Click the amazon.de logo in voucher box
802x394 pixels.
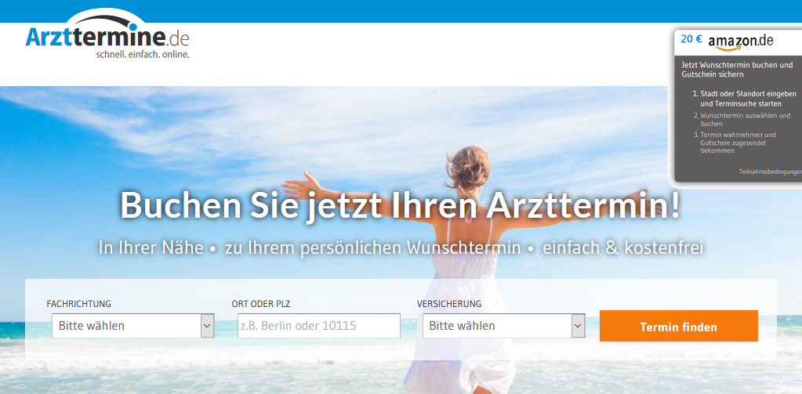click(741, 42)
